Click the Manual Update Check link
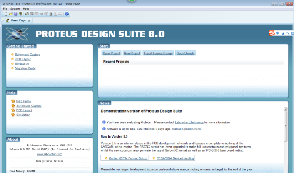Screen dimensions: 294x173 pyautogui.click(x=187, y=129)
